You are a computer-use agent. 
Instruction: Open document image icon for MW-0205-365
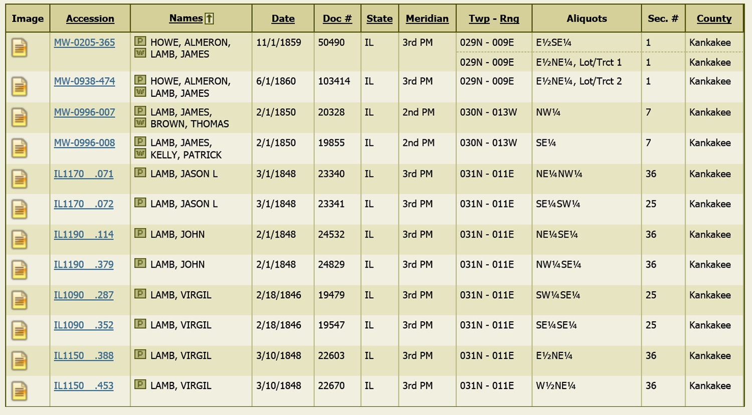pos(20,48)
